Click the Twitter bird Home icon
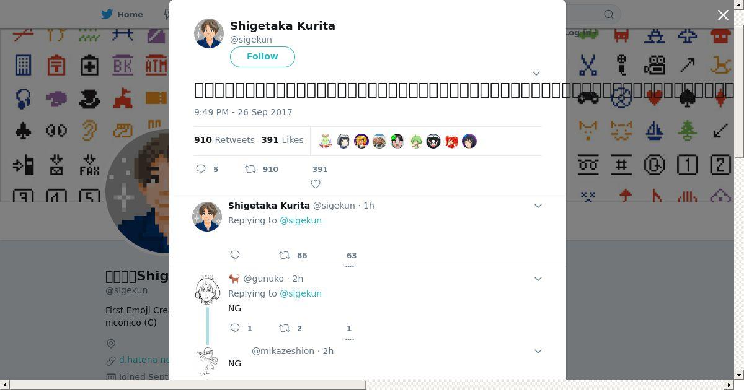This screenshot has width=744, height=390. click(x=107, y=14)
